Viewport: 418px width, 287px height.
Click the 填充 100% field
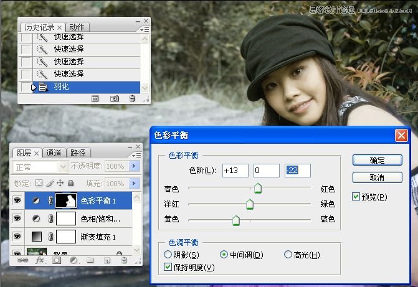coord(116,183)
